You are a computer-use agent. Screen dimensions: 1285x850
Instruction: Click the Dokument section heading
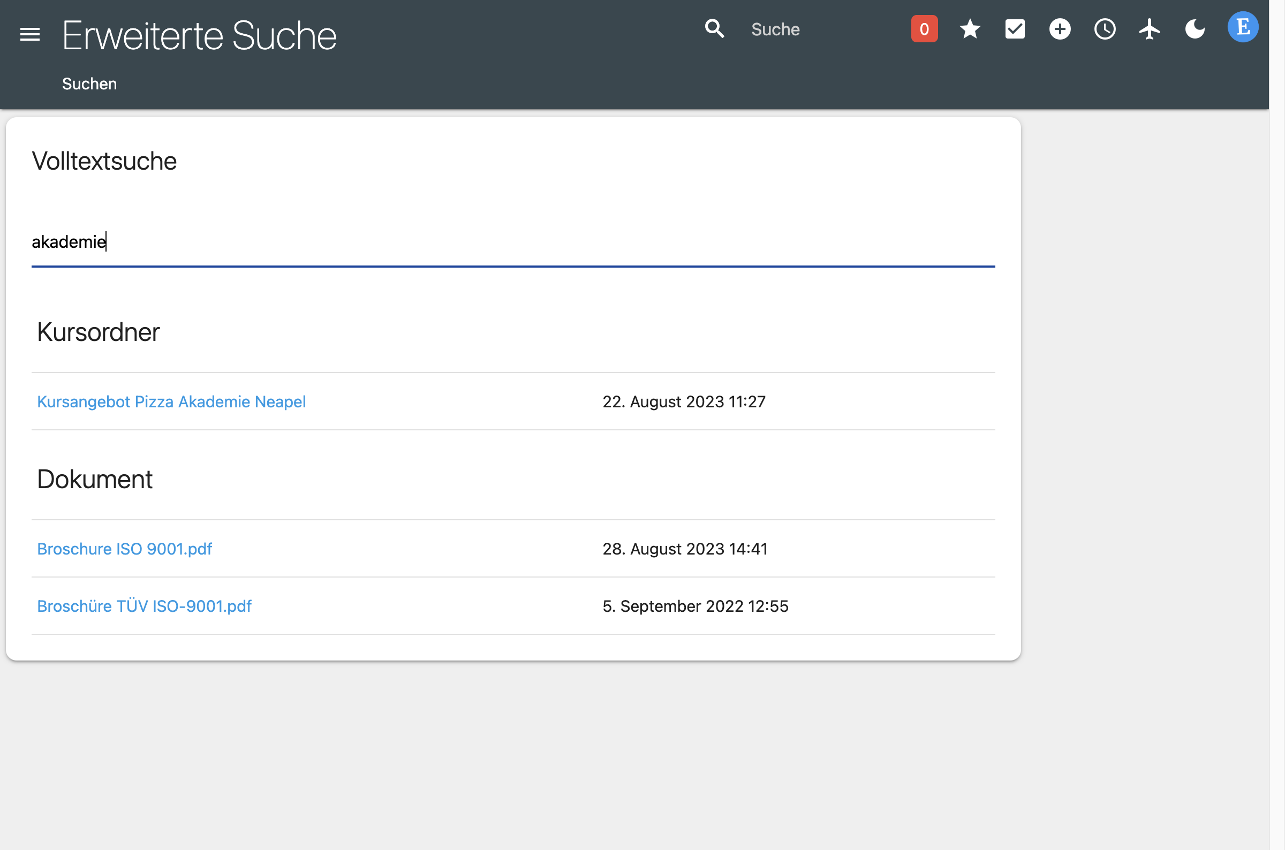tap(95, 479)
